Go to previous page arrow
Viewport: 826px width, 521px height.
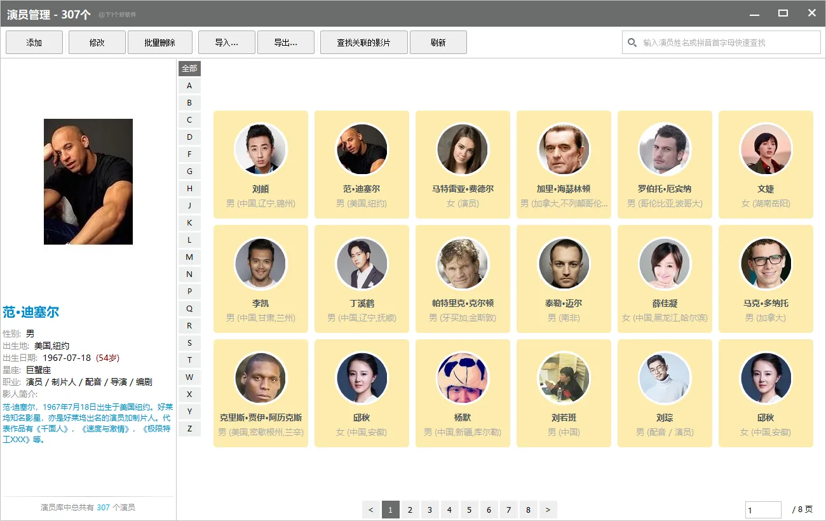click(x=371, y=510)
